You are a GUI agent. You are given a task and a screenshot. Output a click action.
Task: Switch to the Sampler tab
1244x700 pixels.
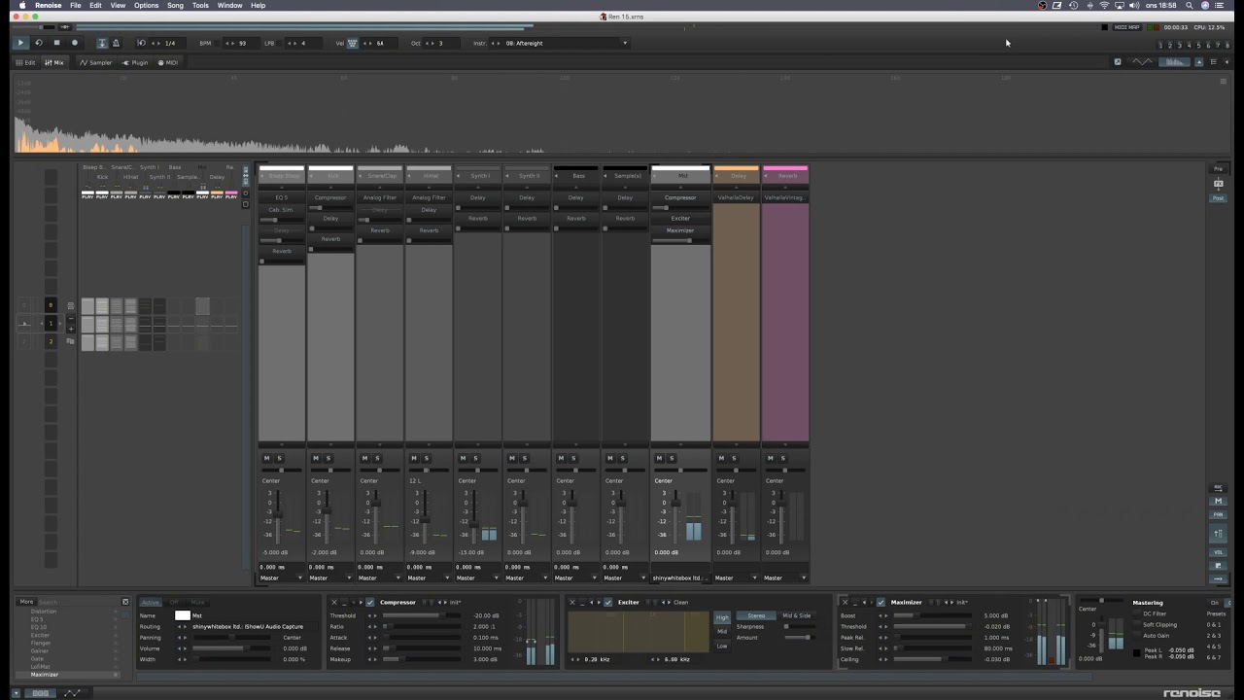coord(95,62)
